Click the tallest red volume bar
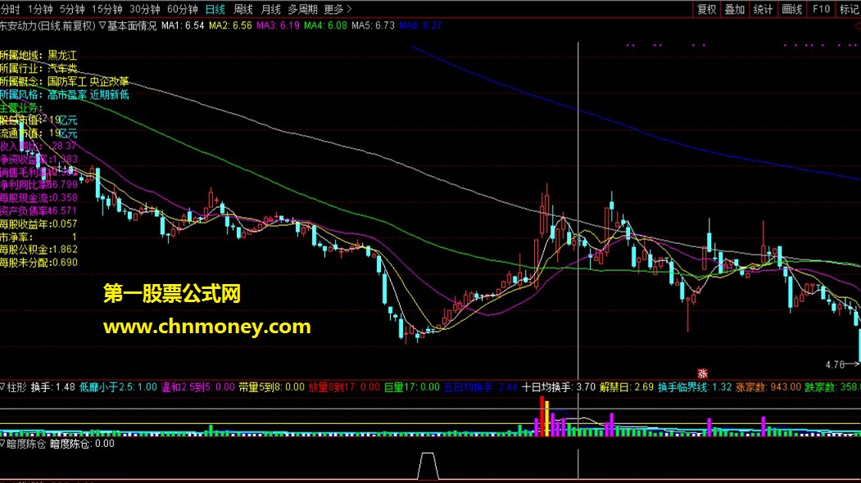 pyautogui.click(x=542, y=416)
